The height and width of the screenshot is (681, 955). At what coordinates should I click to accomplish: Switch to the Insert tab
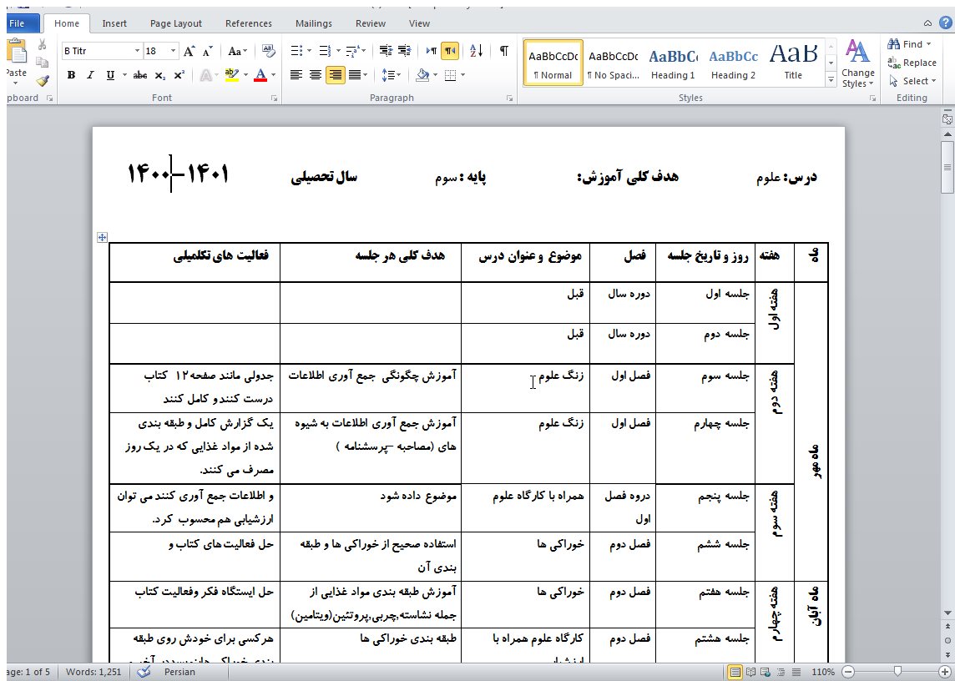[x=114, y=23]
